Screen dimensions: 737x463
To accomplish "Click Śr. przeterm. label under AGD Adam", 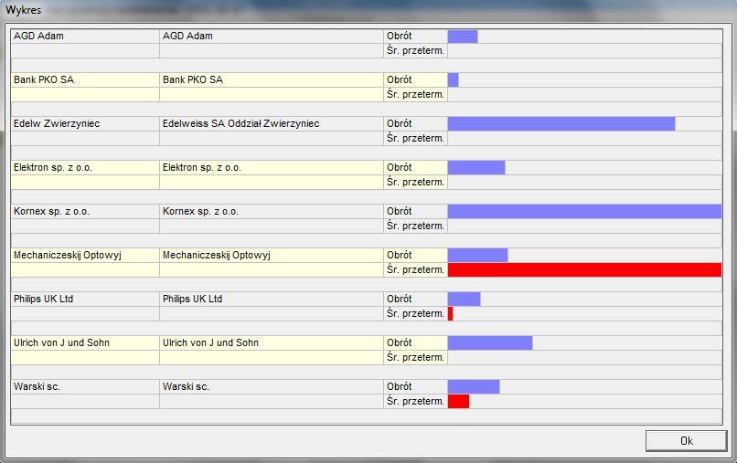I will point(415,51).
